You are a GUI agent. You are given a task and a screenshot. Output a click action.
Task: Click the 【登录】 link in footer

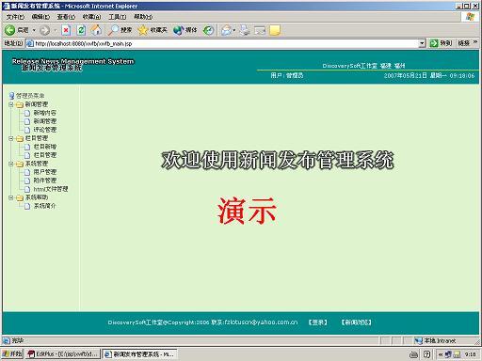point(317,322)
